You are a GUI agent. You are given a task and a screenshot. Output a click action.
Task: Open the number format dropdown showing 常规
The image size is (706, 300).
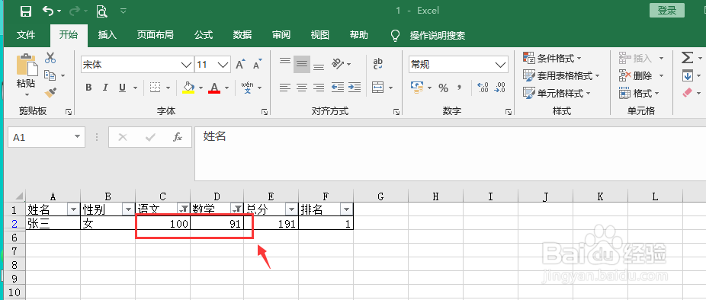[501, 65]
